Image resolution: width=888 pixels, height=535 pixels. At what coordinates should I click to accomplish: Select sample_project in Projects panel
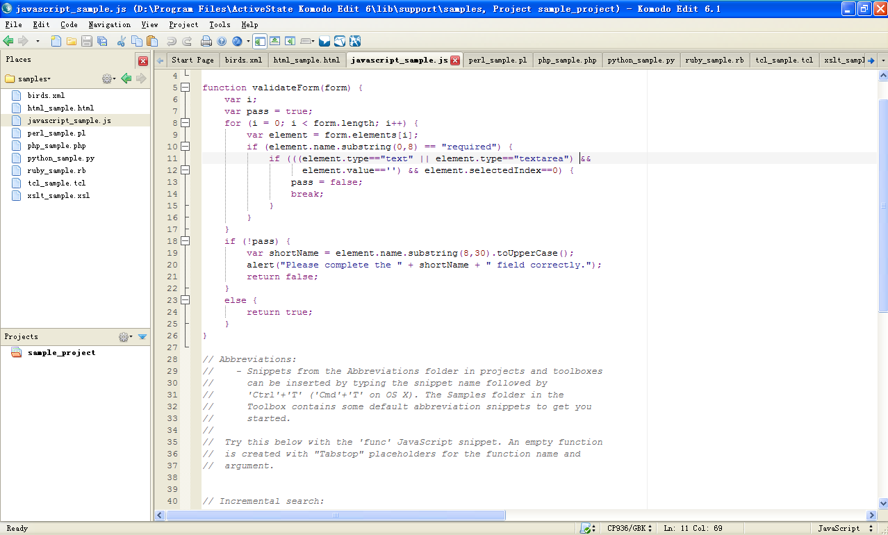point(61,352)
